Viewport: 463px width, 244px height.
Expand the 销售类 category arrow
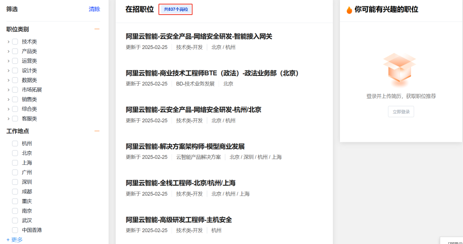[8, 99]
